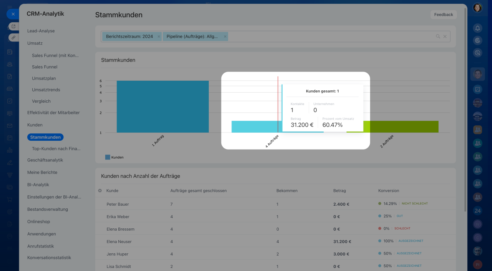Click the table settings gear icon
The height and width of the screenshot is (271, 492).
(100, 191)
